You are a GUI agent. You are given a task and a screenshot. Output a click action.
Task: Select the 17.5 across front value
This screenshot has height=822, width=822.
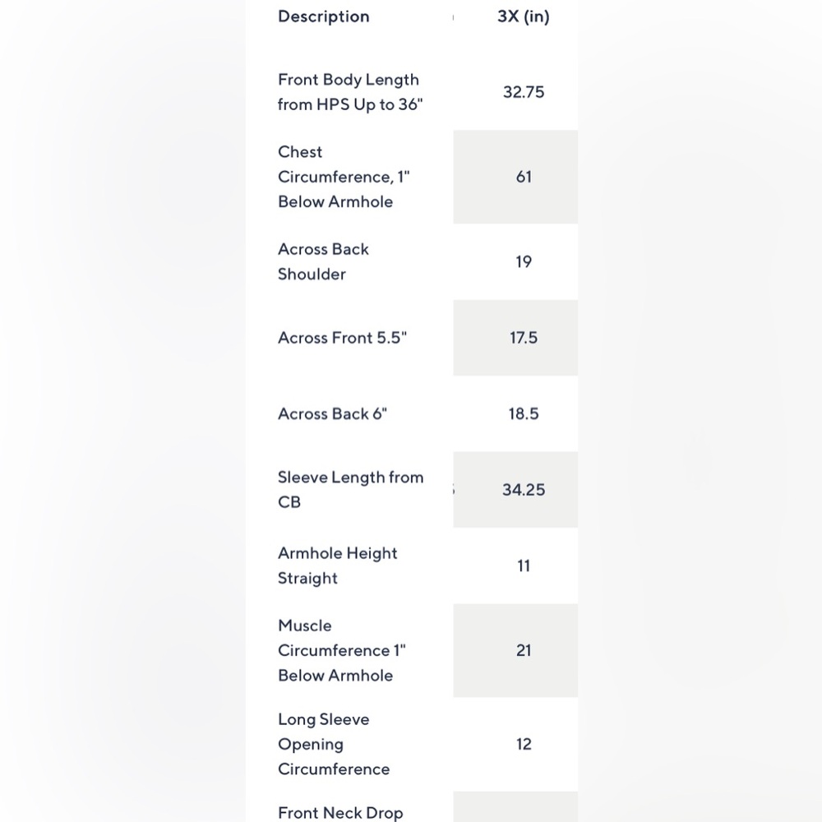tap(524, 338)
